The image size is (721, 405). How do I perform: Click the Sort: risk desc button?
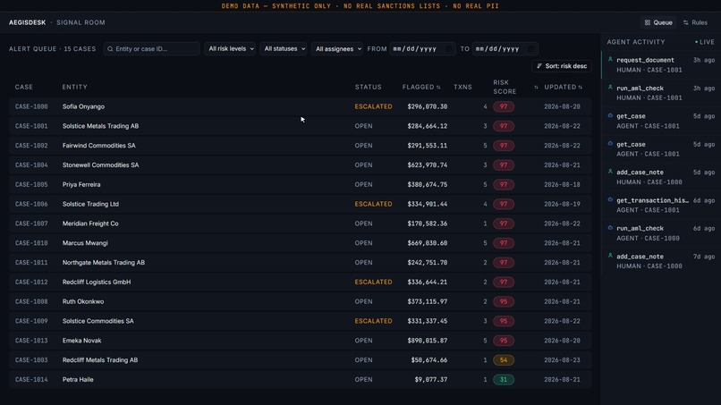[562, 66]
